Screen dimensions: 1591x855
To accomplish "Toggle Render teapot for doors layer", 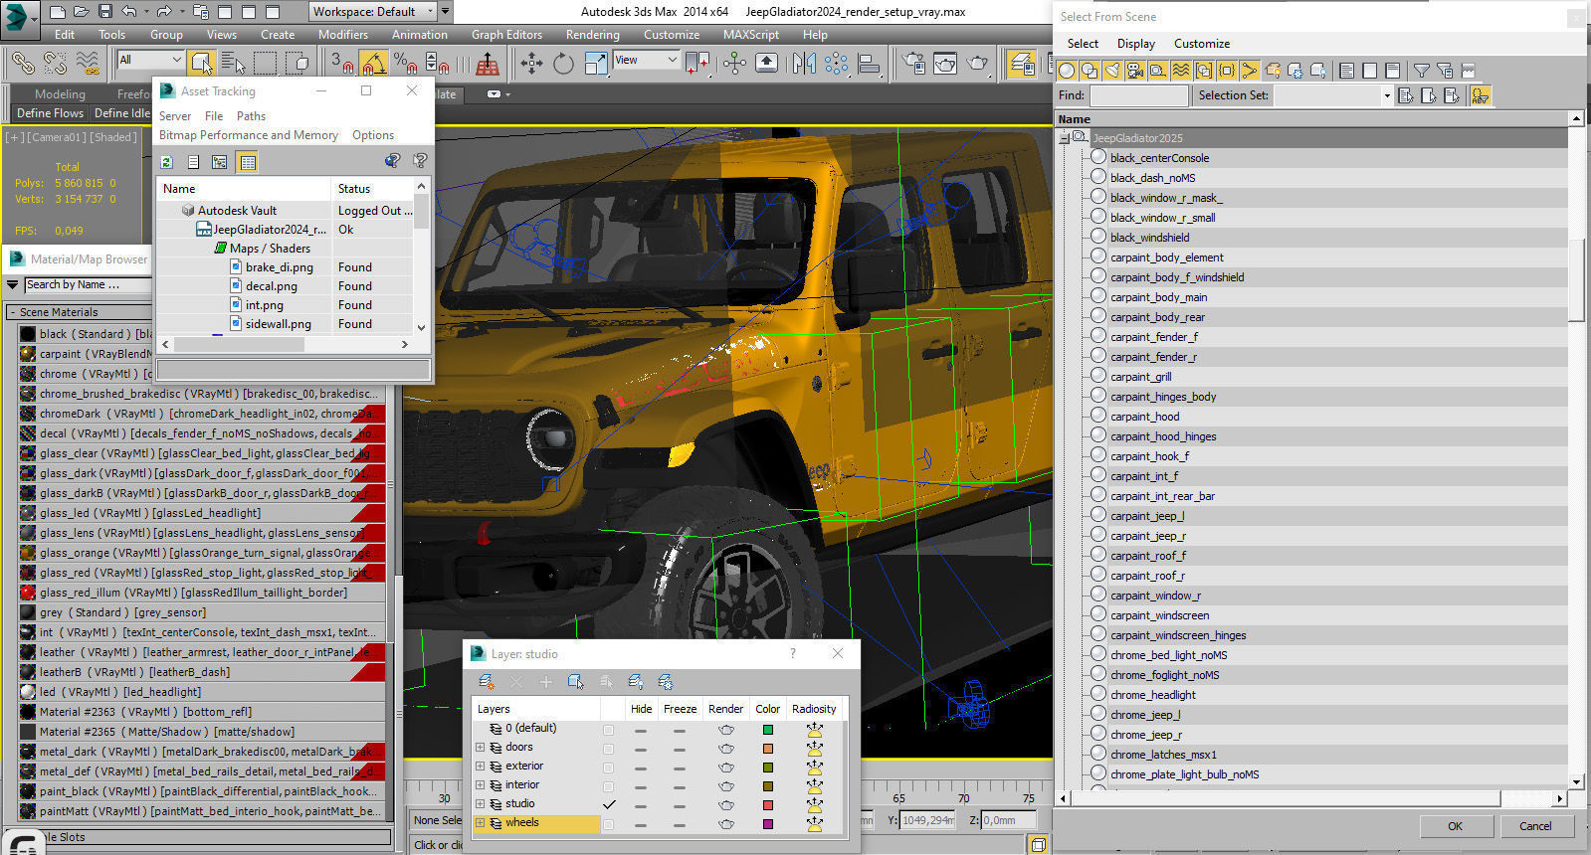I will pyautogui.click(x=725, y=749).
